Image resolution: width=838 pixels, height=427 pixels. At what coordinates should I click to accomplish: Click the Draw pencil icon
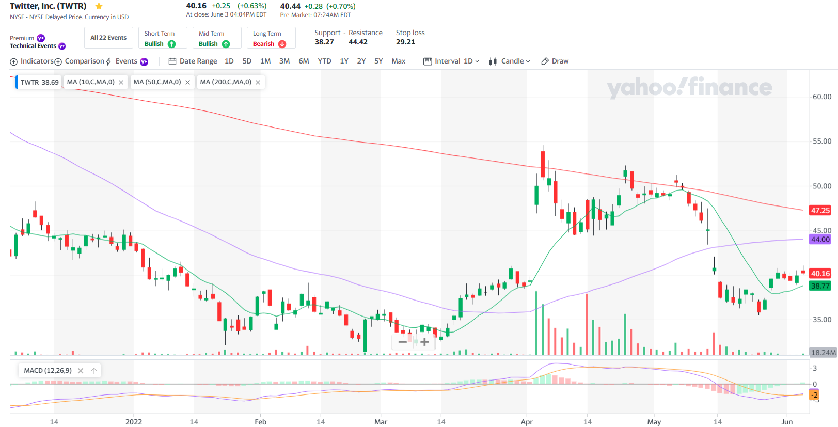click(545, 61)
